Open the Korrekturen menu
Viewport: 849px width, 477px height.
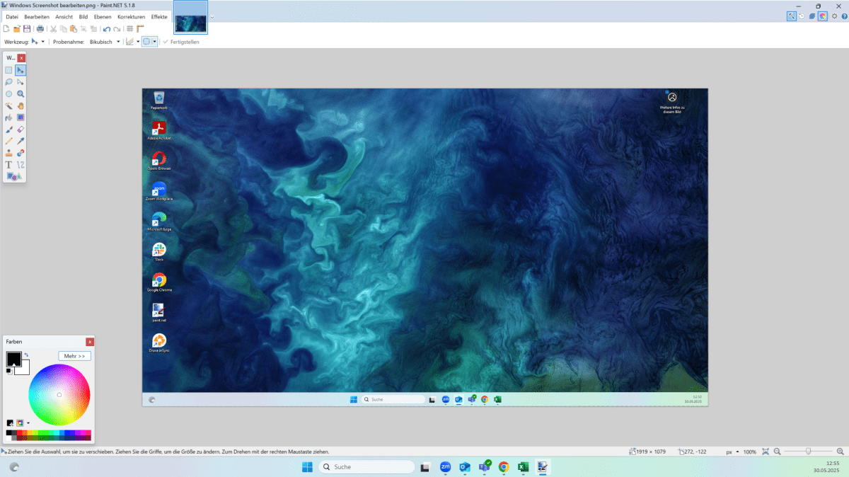pyautogui.click(x=131, y=16)
